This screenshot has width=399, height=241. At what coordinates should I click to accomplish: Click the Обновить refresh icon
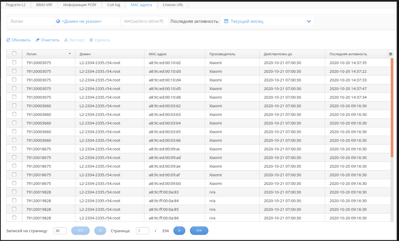click(x=8, y=40)
